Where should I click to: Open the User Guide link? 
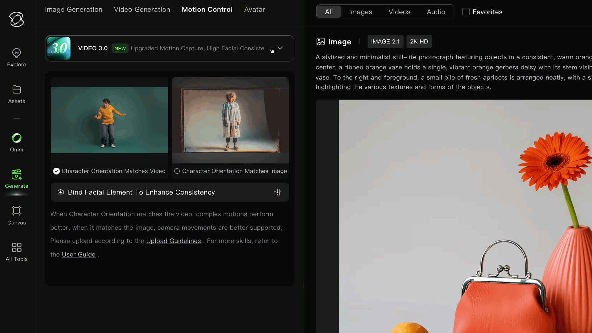[x=79, y=254]
